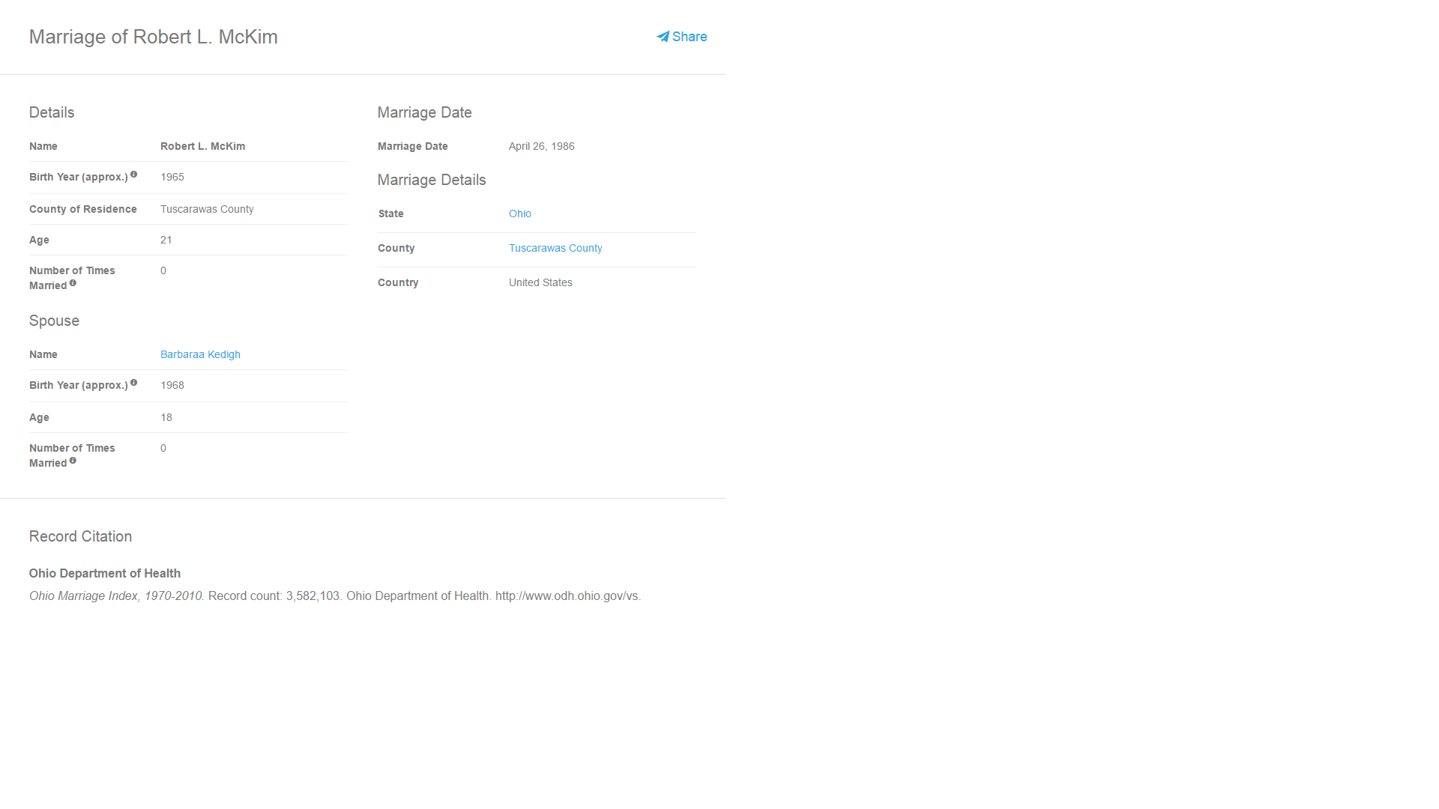Click the spouse age value 18
The image size is (1439, 809).
[166, 417]
